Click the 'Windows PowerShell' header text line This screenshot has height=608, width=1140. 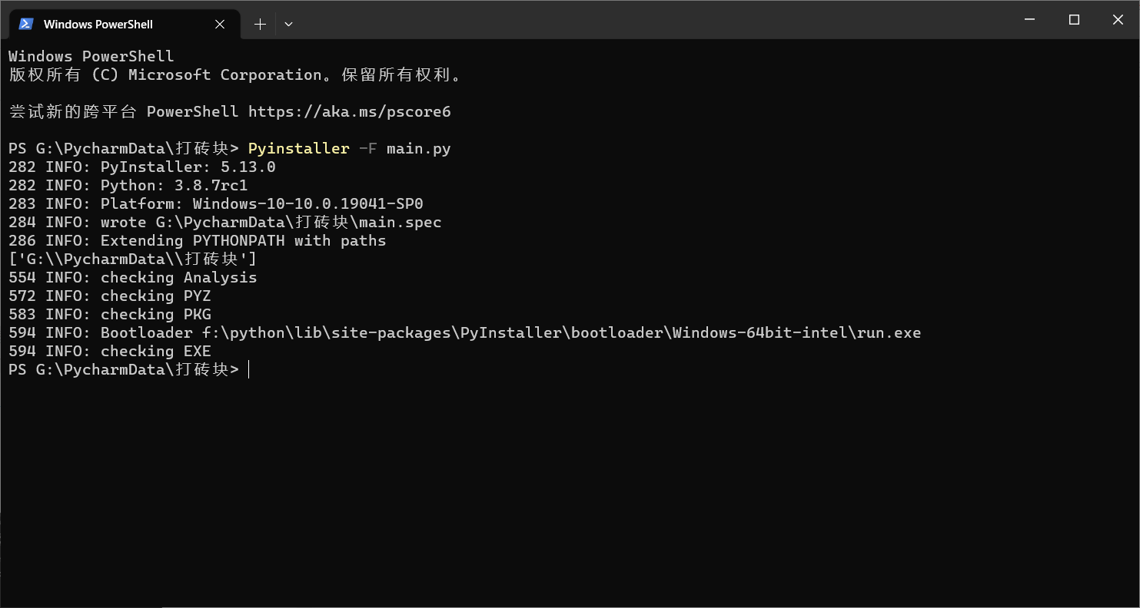pos(91,56)
